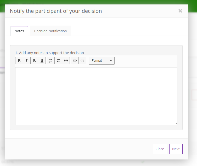This screenshot has width=197, height=166.
Task: Click inside the notes text area
Action: click(x=96, y=94)
